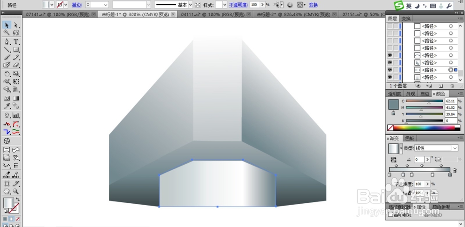The image size is (465, 227).
Task: Open the 基本 brush definition dropdown
Action: point(190,5)
